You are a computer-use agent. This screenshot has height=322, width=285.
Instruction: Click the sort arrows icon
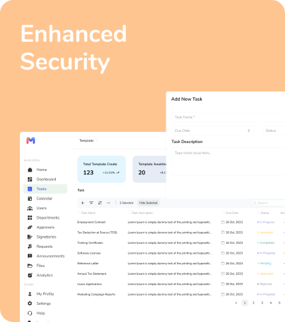pyautogui.click(x=100, y=203)
